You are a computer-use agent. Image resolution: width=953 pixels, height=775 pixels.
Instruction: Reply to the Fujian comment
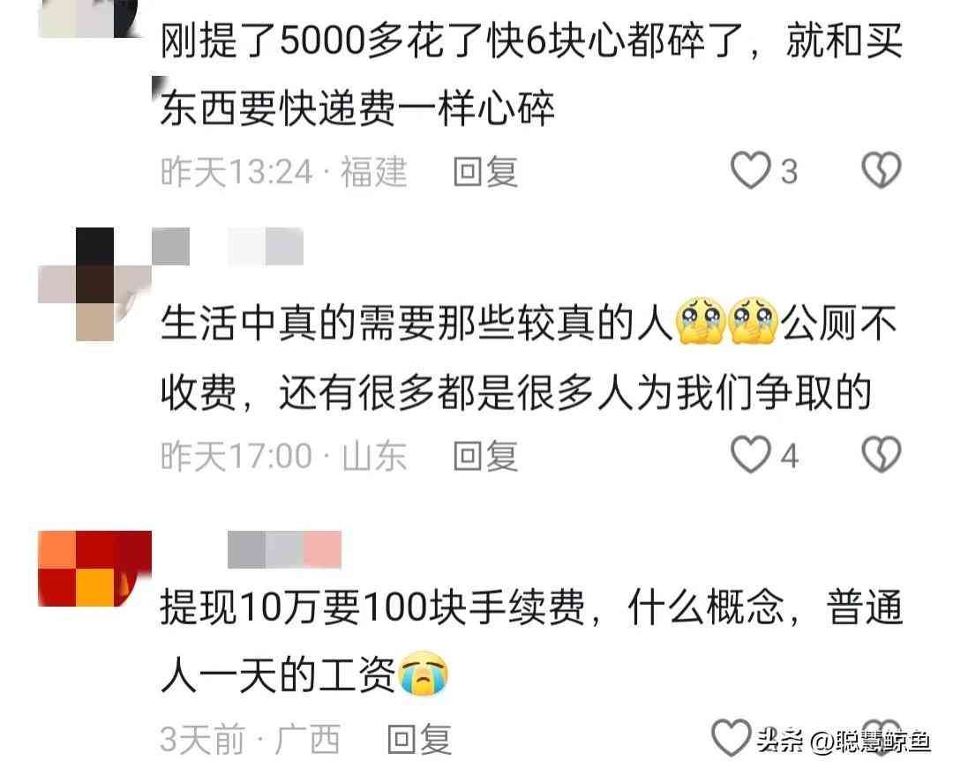pos(485,172)
